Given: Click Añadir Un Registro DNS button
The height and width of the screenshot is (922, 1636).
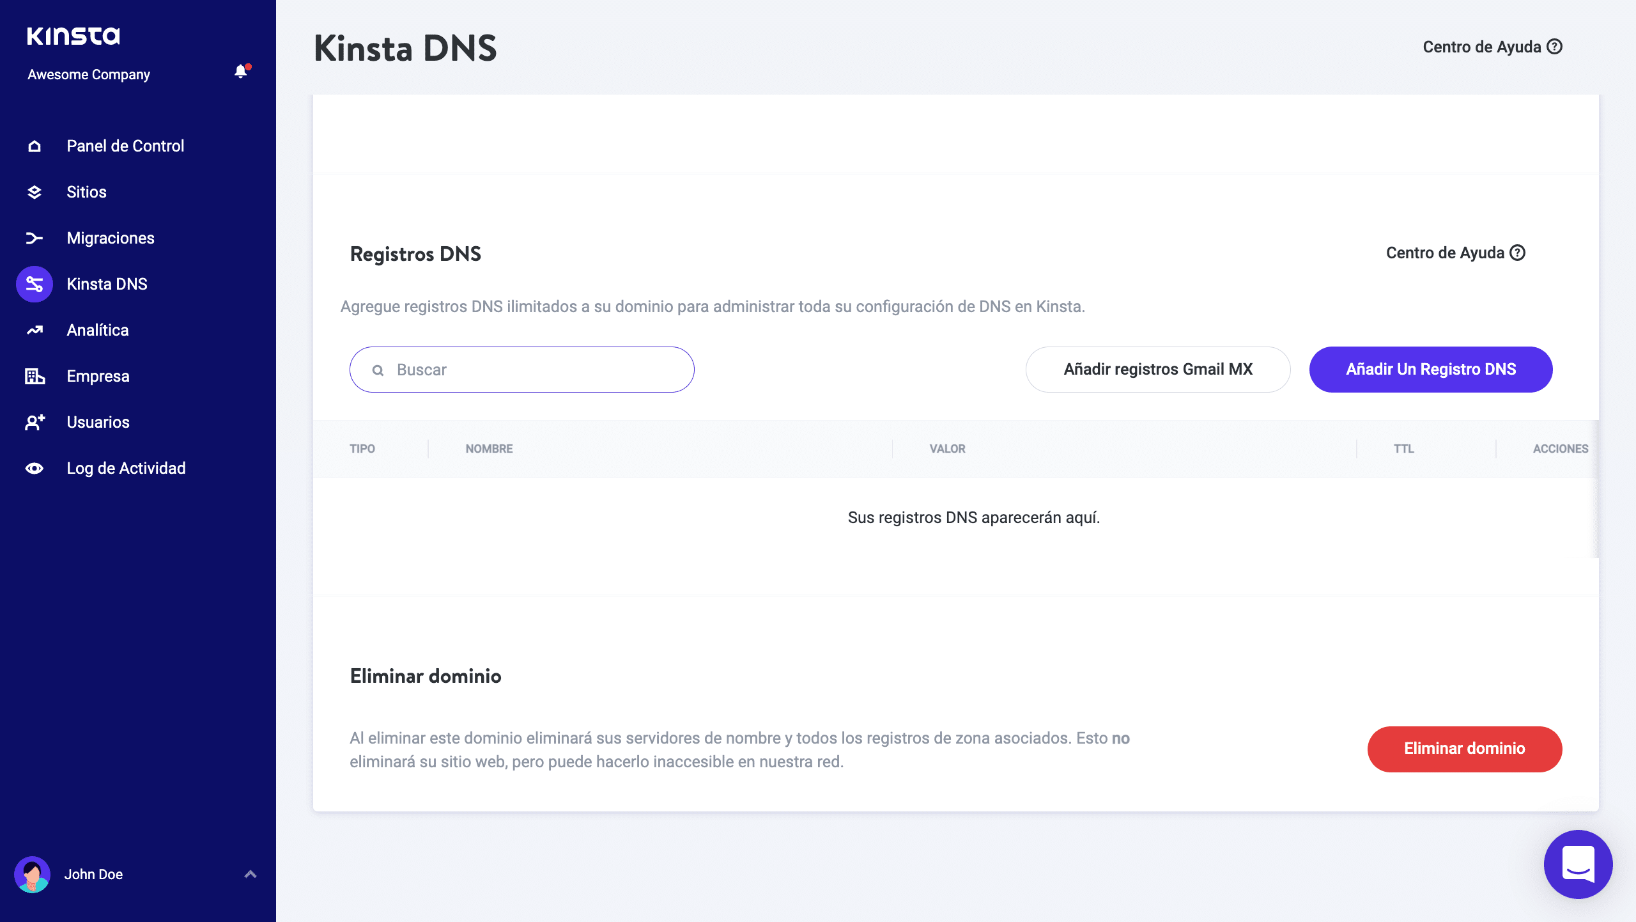Looking at the screenshot, I should coord(1430,370).
